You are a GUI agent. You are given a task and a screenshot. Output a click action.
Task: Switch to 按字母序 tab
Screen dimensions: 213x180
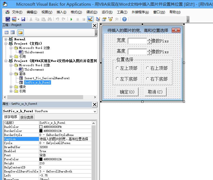[11, 117]
